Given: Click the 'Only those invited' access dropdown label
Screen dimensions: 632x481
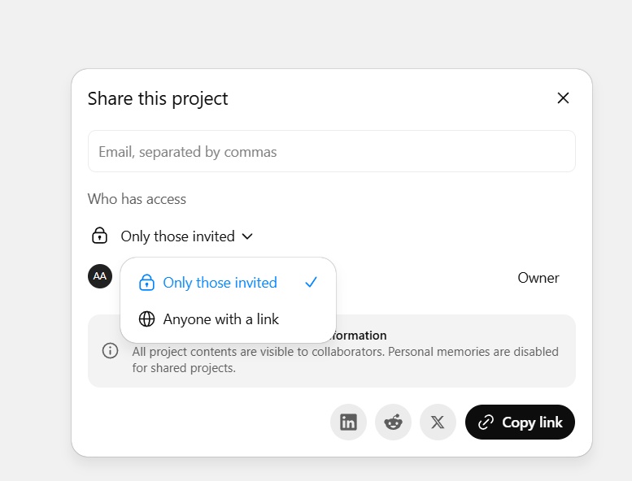Looking at the screenshot, I should (177, 236).
